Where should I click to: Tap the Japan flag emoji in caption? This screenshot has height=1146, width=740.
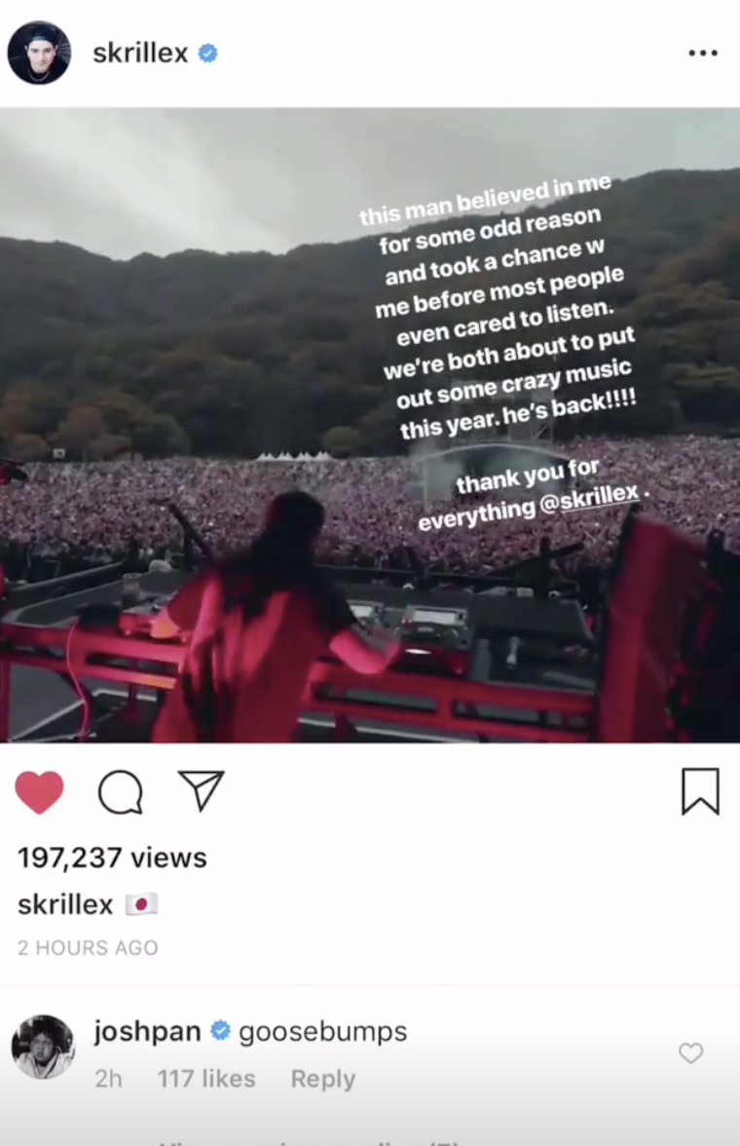[141, 904]
